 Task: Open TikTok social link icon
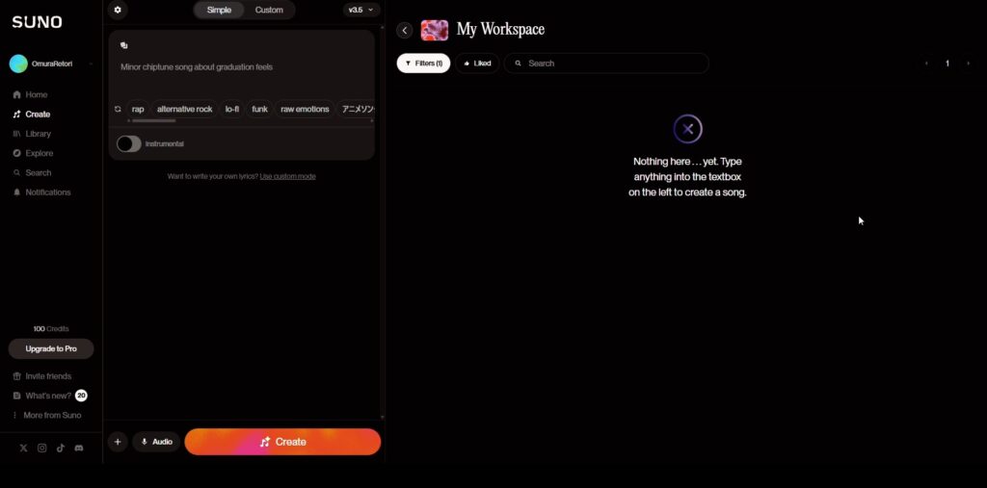tap(61, 449)
